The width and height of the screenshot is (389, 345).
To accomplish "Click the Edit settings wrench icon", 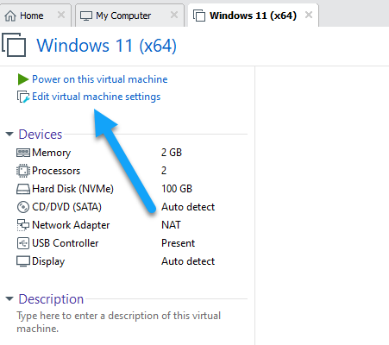I will (x=23, y=97).
